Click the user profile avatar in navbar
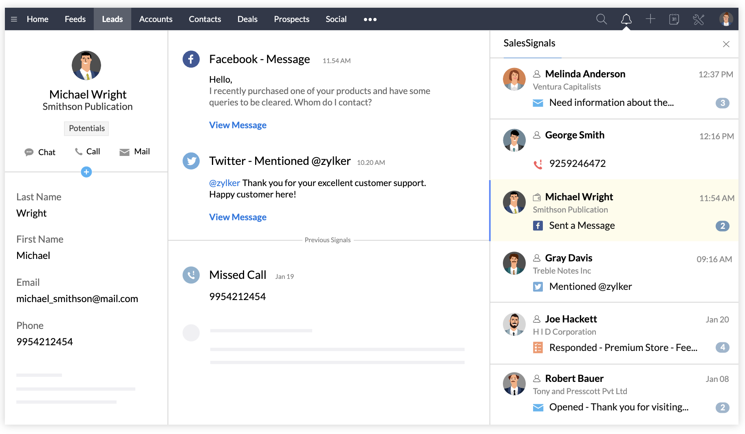This screenshot has width=745, height=434. 726,19
